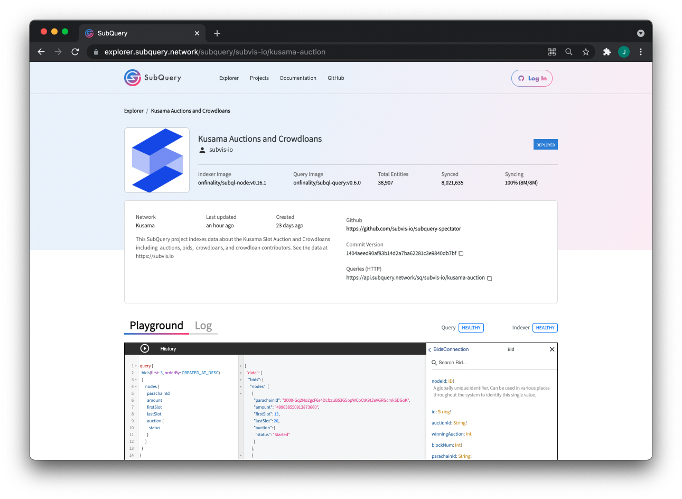Click the nodeId field in docs

[x=439, y=381]
